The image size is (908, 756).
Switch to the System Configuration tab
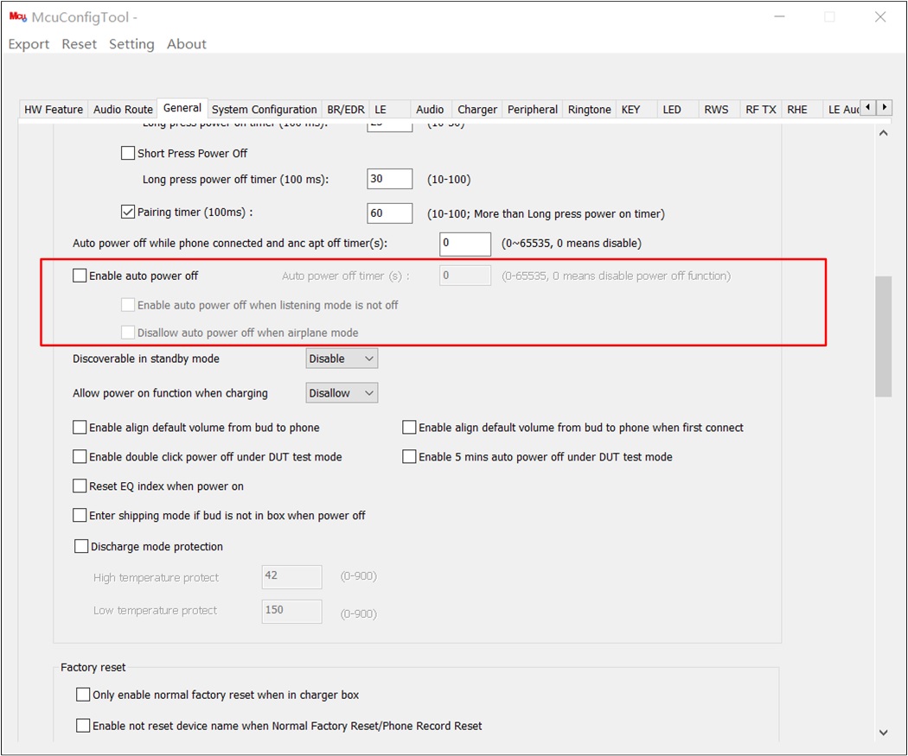(264, 110)
